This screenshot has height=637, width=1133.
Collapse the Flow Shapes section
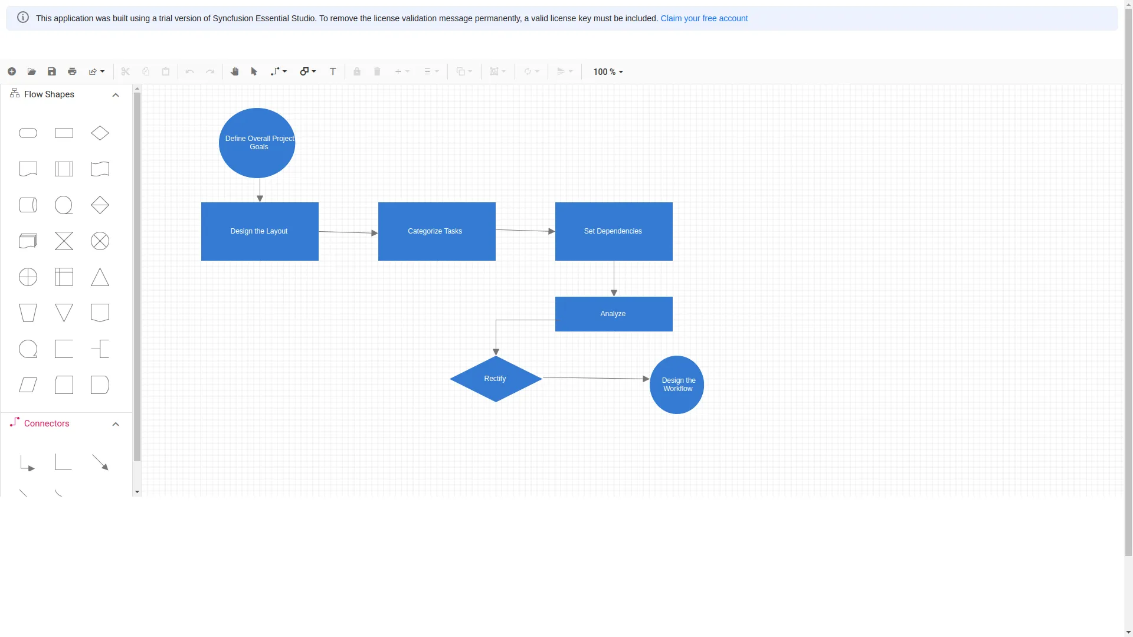[x=115, y=94]
